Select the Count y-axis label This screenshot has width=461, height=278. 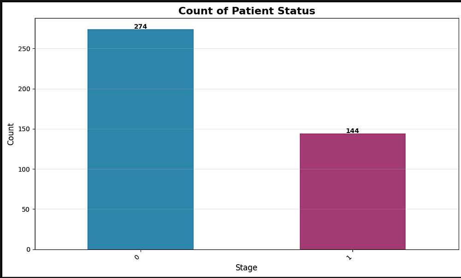[x=11, y=134]
